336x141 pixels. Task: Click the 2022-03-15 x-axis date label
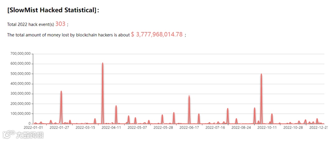[85, 128]
